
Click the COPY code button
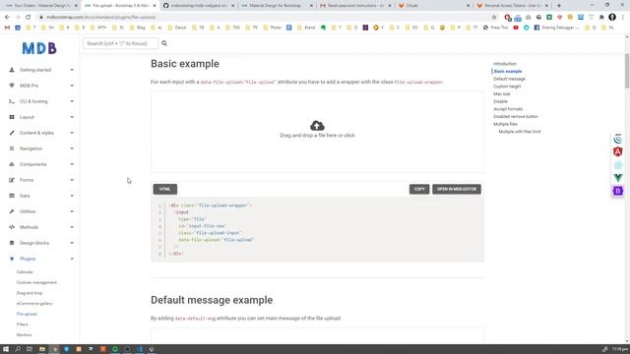click(x=419, y=189)
